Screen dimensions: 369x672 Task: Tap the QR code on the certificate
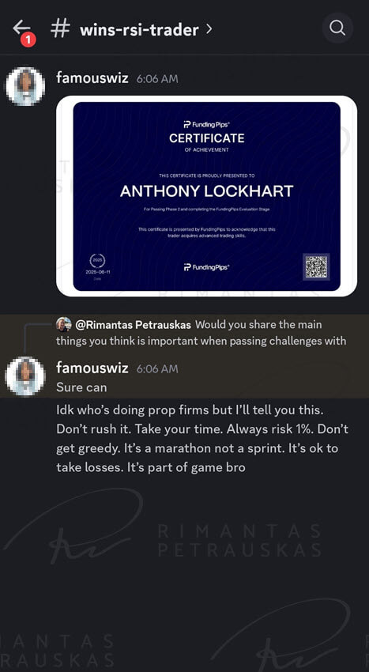coord(316,266)
